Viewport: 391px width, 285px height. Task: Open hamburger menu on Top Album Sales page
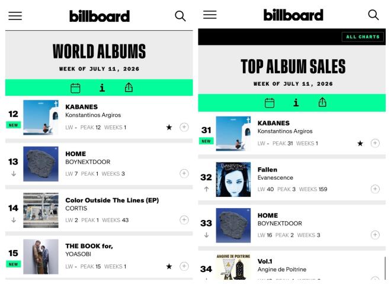point(210,15)
